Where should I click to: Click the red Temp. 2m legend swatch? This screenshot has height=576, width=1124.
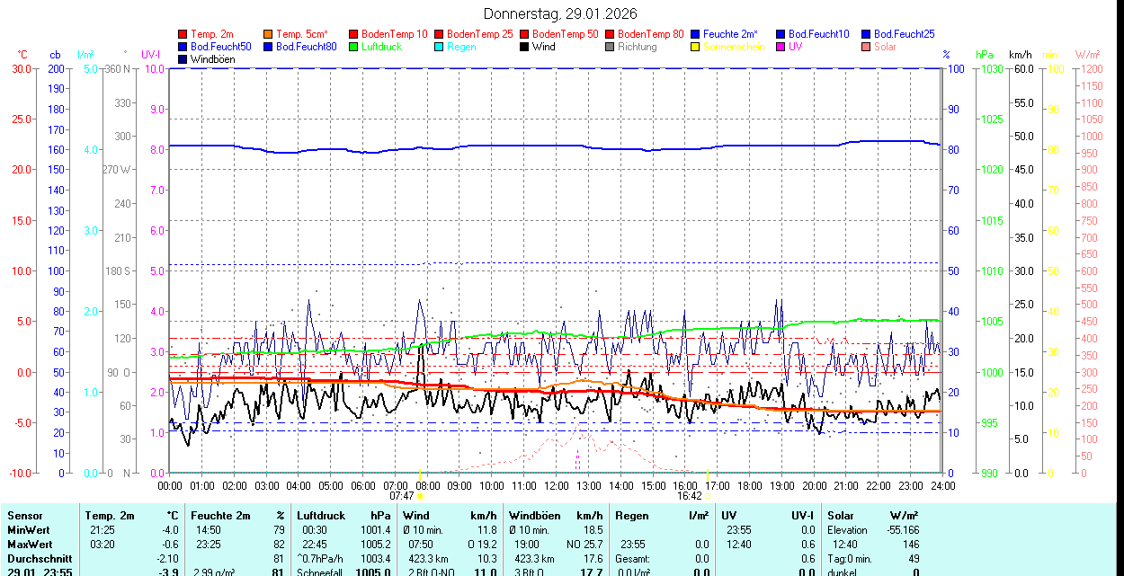click(183, 34)
